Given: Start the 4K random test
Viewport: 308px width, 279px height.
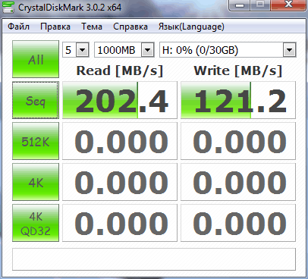Looking at the screenshot, I should 36,182.
